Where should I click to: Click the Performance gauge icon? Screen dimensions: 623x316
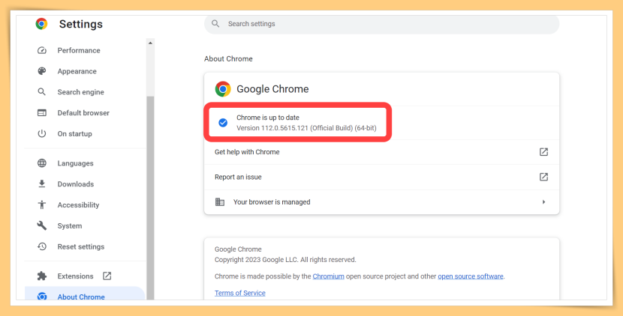tap(42, 50)
